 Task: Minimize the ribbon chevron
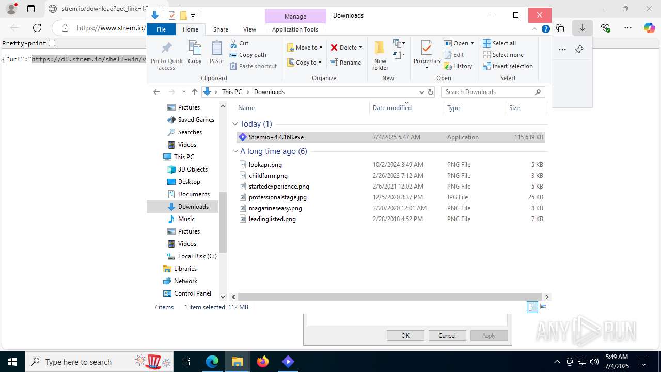[534, 29]
